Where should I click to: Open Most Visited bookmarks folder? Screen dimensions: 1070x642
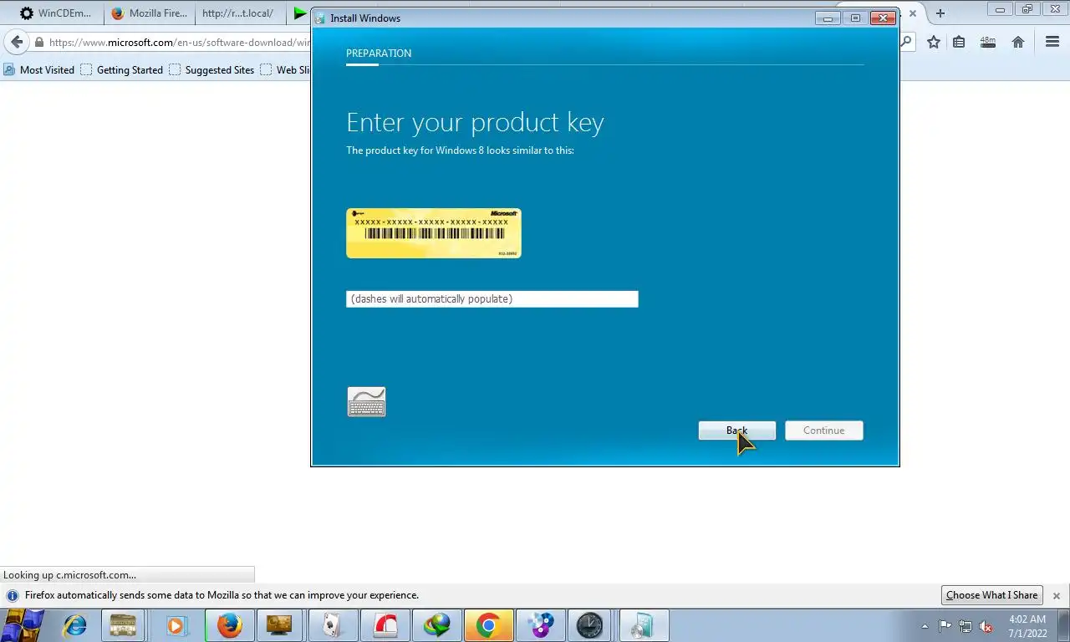tap(39, 70)
